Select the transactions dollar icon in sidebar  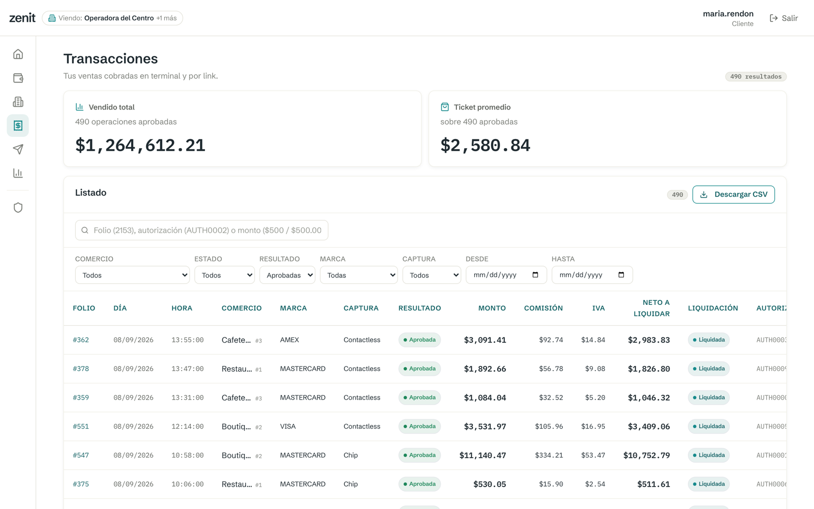click(x=18, y=126)
